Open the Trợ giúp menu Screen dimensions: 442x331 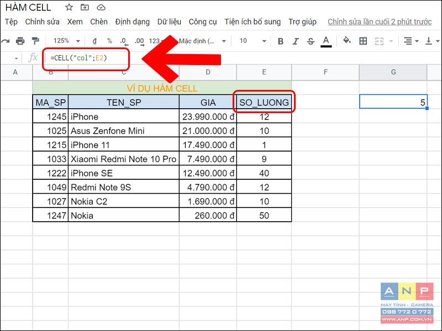coord(302,22)
